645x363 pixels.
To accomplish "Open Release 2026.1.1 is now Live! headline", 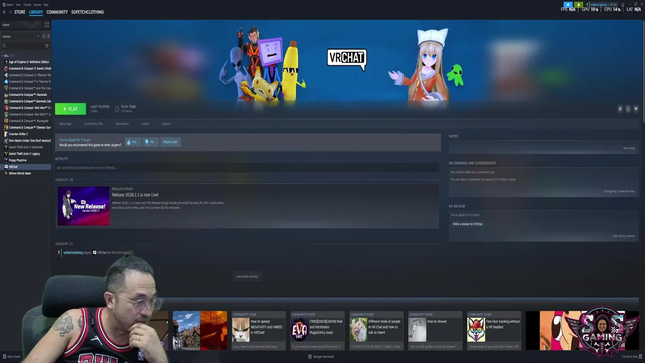I will tap(135, 195).
